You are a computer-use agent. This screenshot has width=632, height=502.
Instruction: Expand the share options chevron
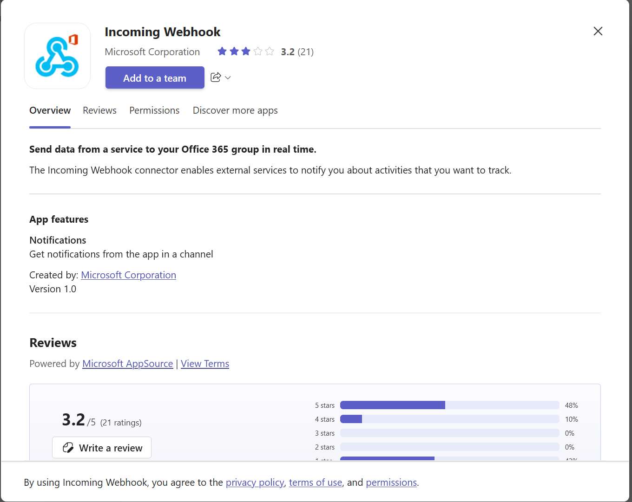(x=227, y=77)
